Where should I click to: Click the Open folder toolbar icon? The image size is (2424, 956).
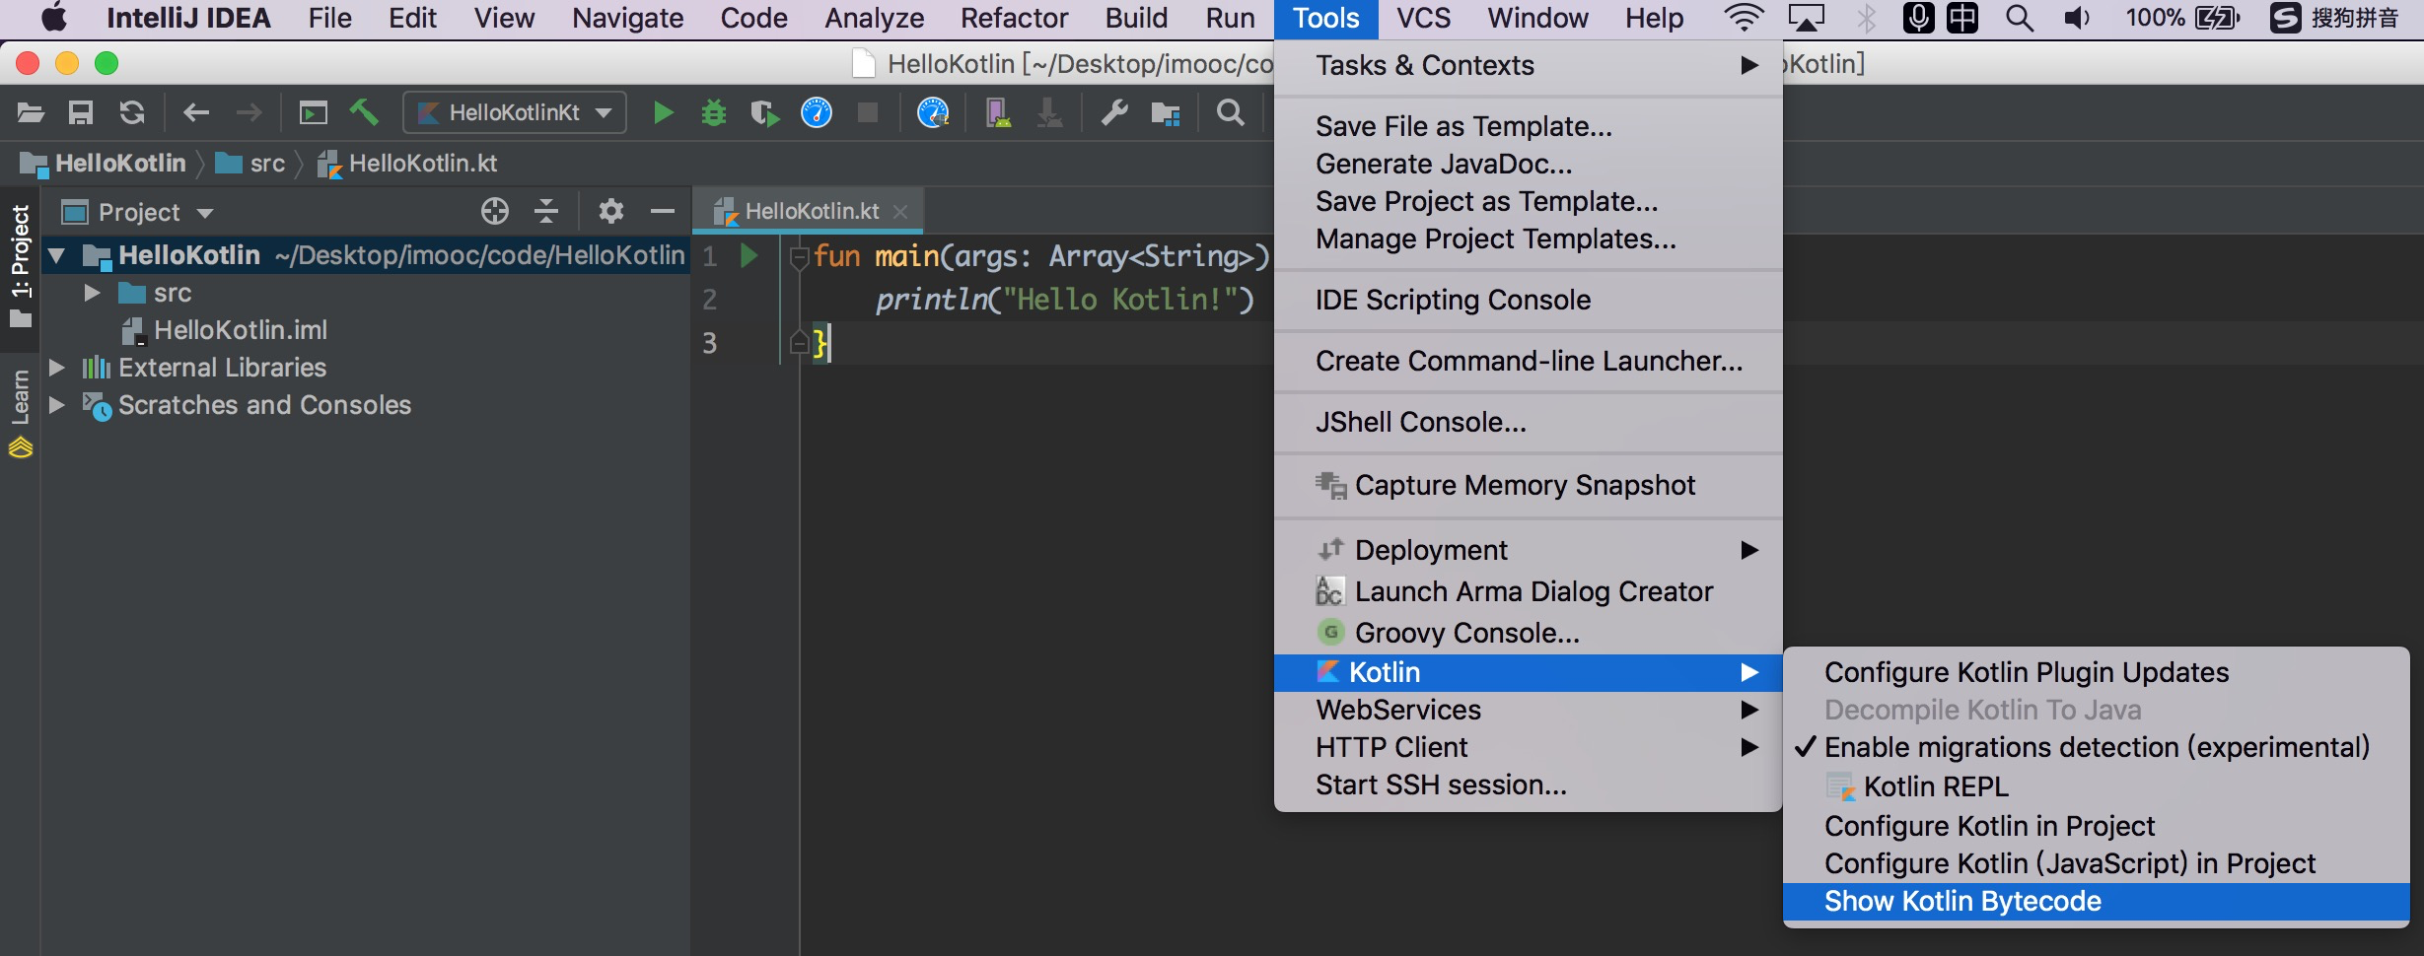(31, 113)
